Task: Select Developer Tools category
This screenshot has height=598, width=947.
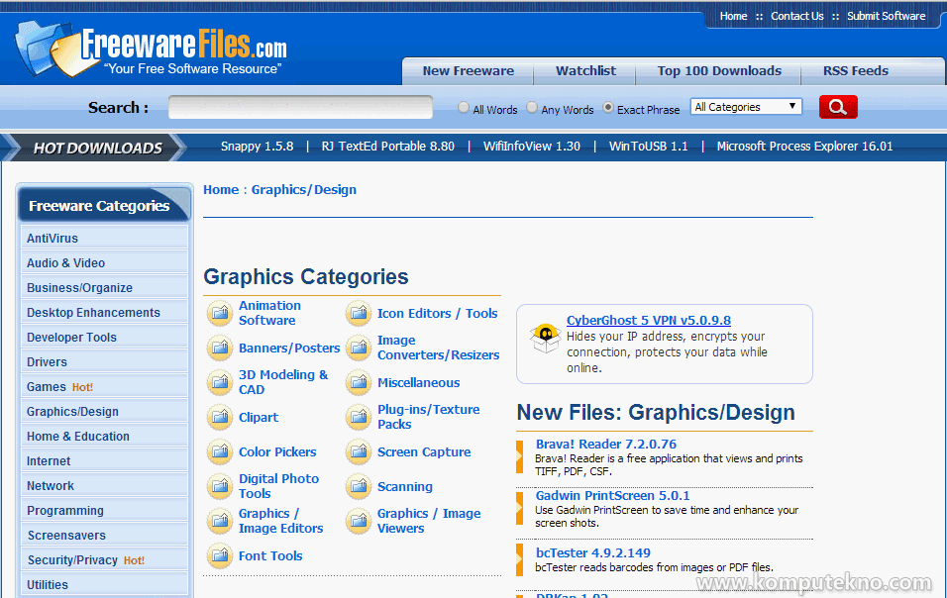Action: click(104, 337)
